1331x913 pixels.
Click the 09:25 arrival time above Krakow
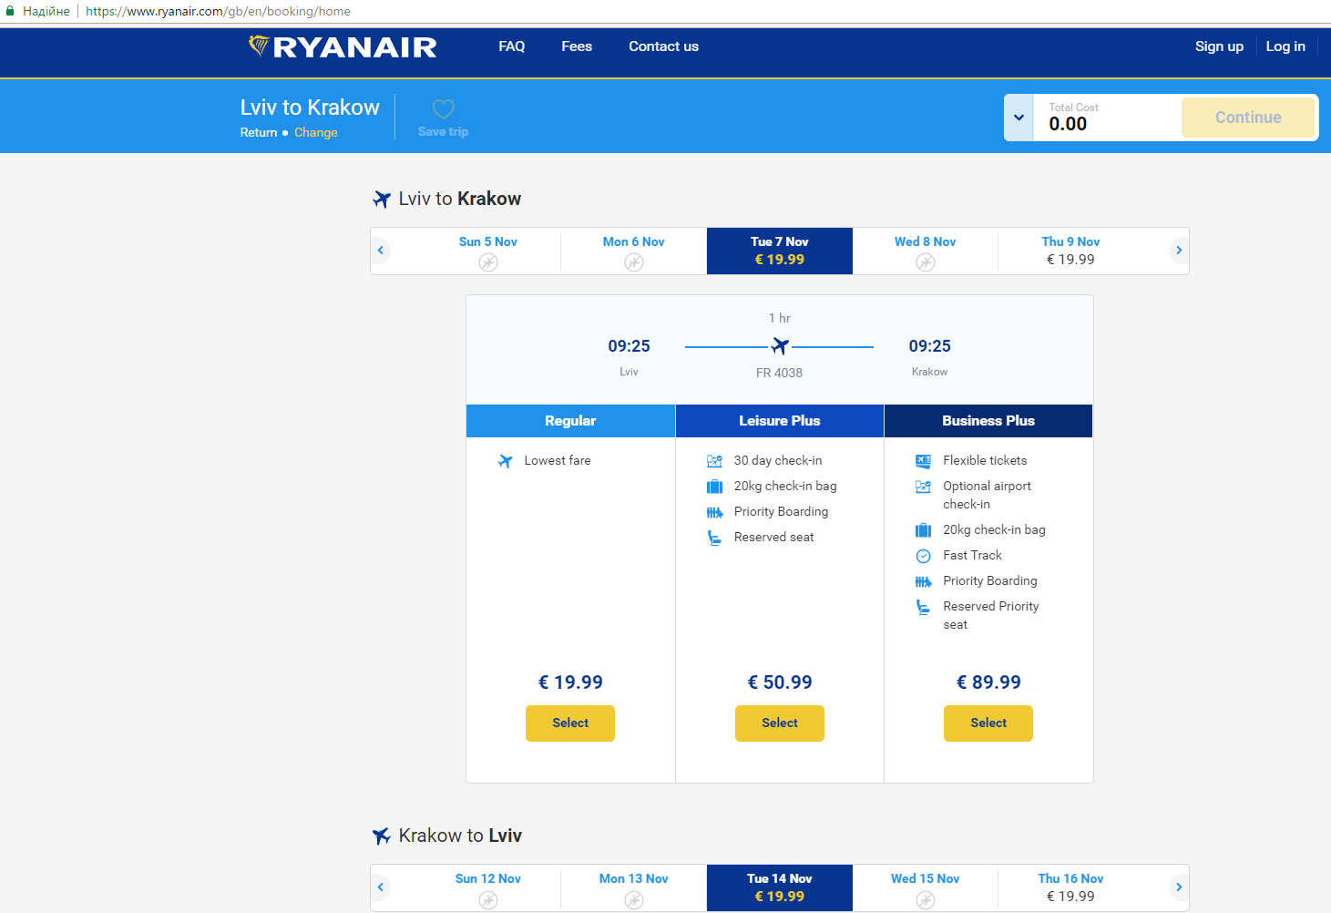pos(930,346)
